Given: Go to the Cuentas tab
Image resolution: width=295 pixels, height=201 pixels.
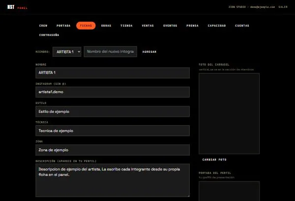Looking at the screenshot, I should 242,26.
